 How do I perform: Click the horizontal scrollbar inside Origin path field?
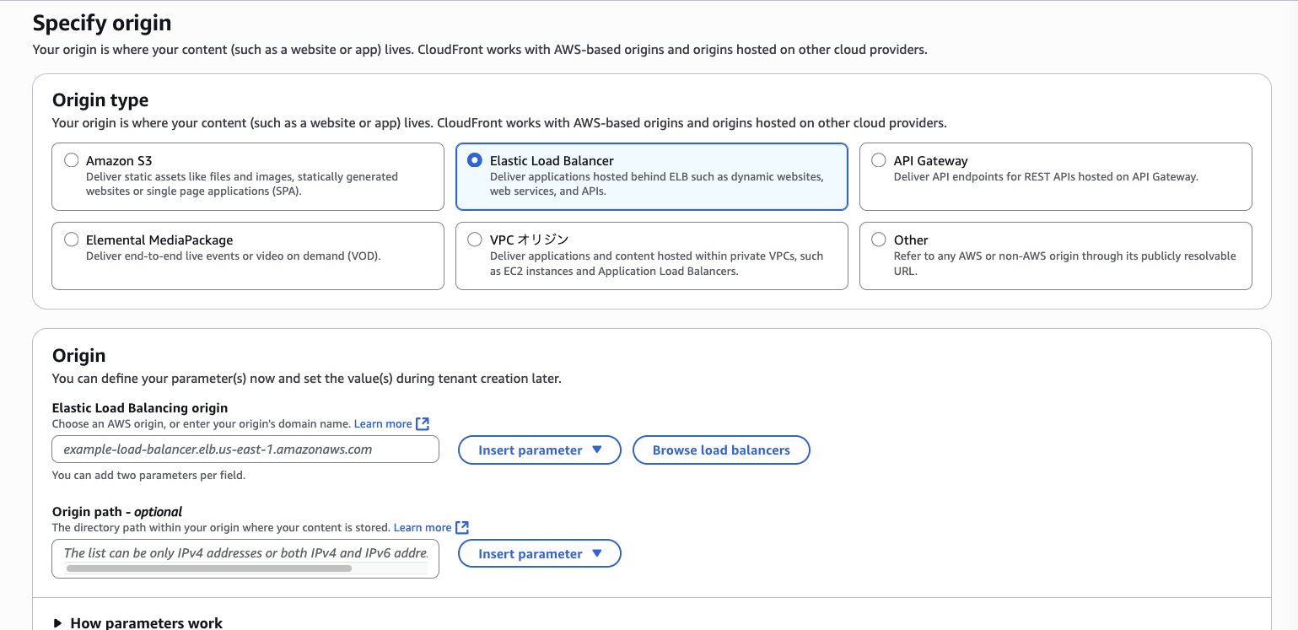[208, 569]
